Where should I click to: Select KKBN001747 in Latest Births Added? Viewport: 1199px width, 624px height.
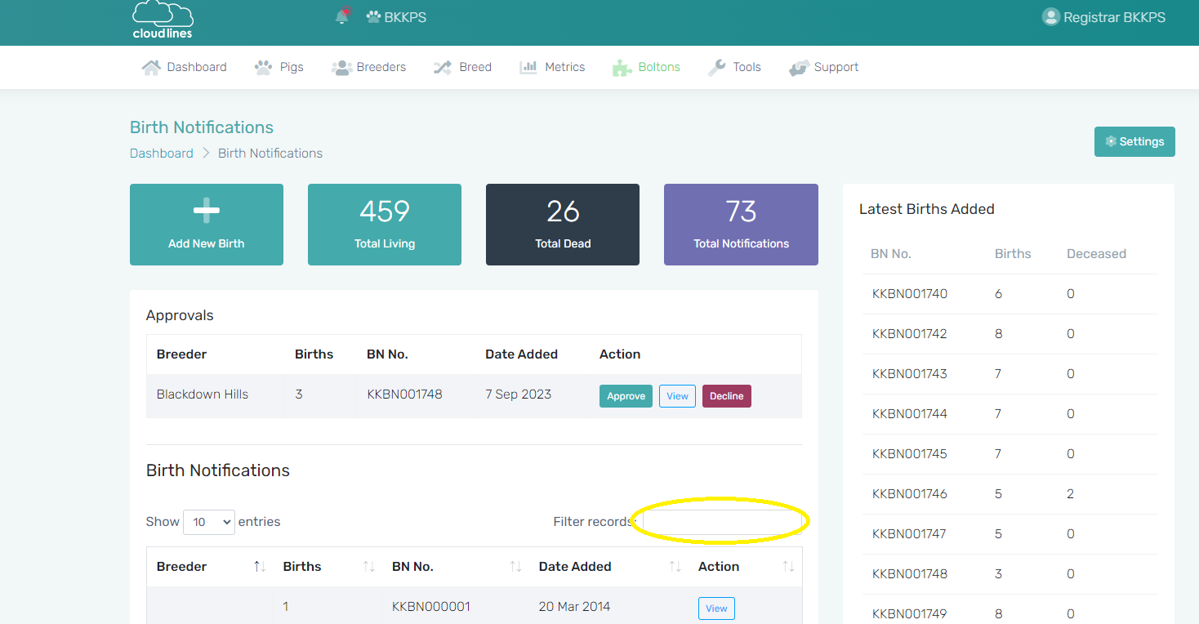(x=910, y=534)
